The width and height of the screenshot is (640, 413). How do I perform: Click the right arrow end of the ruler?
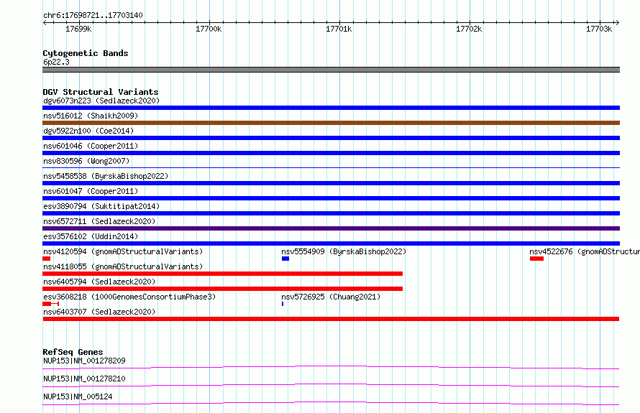618,22
